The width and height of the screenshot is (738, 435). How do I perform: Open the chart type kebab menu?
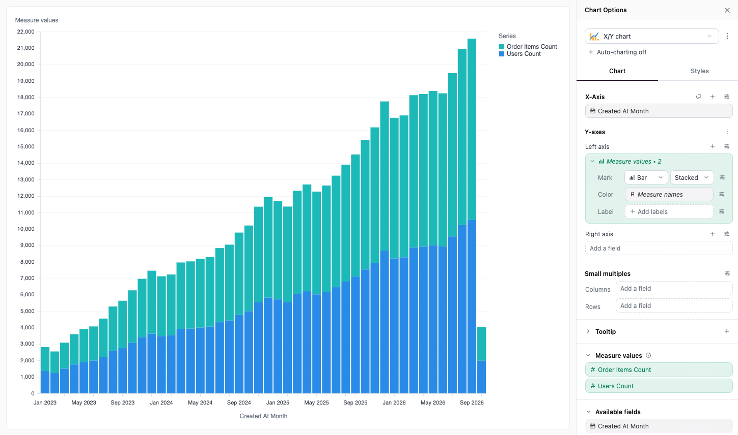[x=727, y=36]
